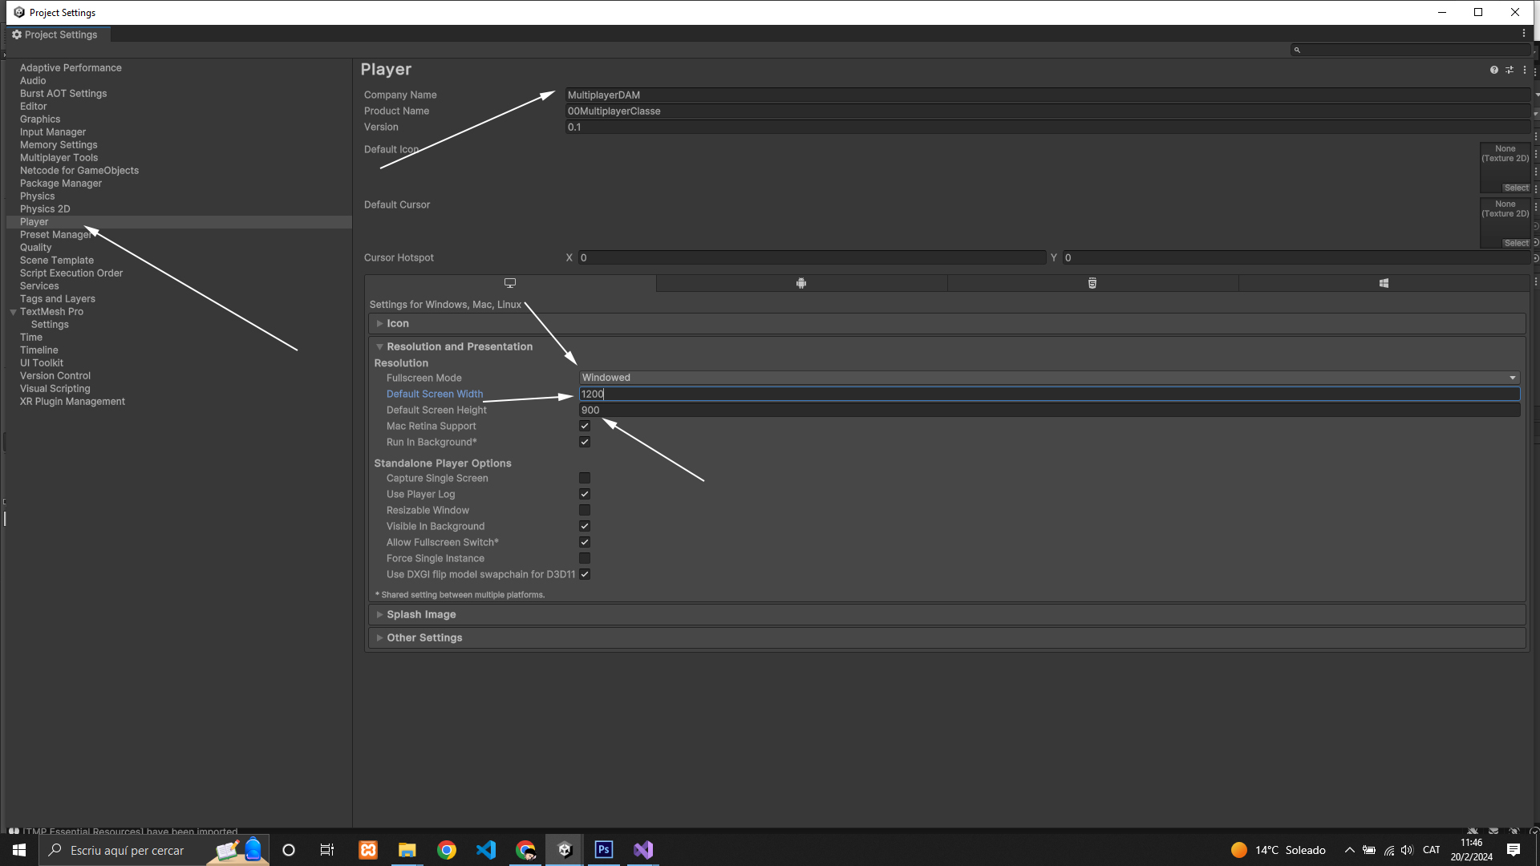
Task: Open the Quality settings category
Action: pyautogui.click(x=35, y=248)
